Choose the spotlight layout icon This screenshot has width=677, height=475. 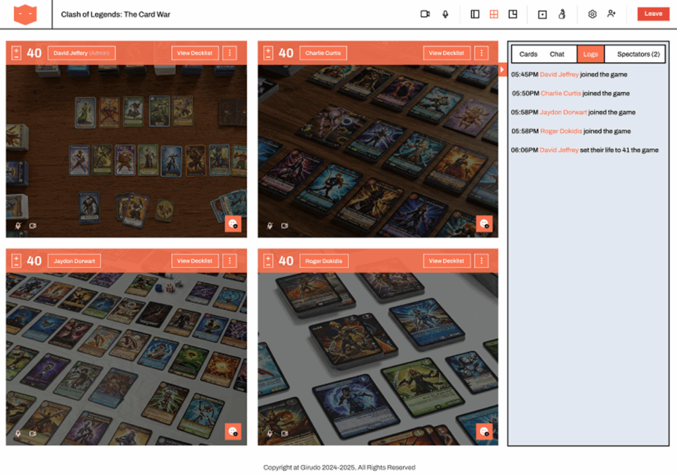(x=513, y=14)
